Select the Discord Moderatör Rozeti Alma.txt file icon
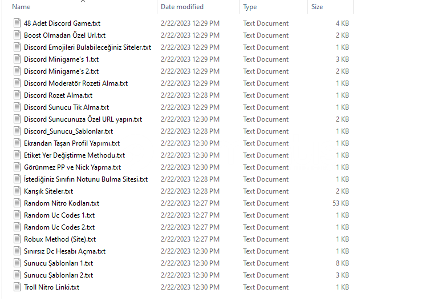The width and height of the screenshot is (442, 305). [x=17, y=83]
